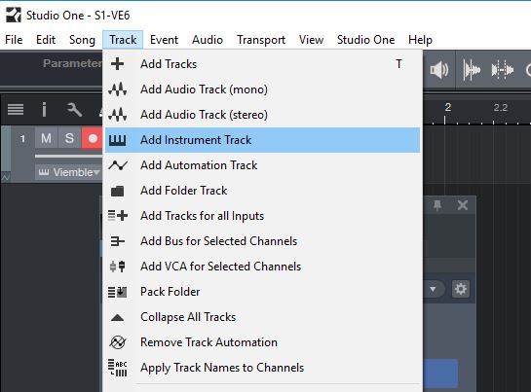Open the inspector info icon
Screen dimensions: 531x392
[44, 109]
